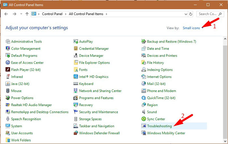Screen dimensions: 228x144
Task: Go forward with the Forward arrow
Action: [14, 14]
